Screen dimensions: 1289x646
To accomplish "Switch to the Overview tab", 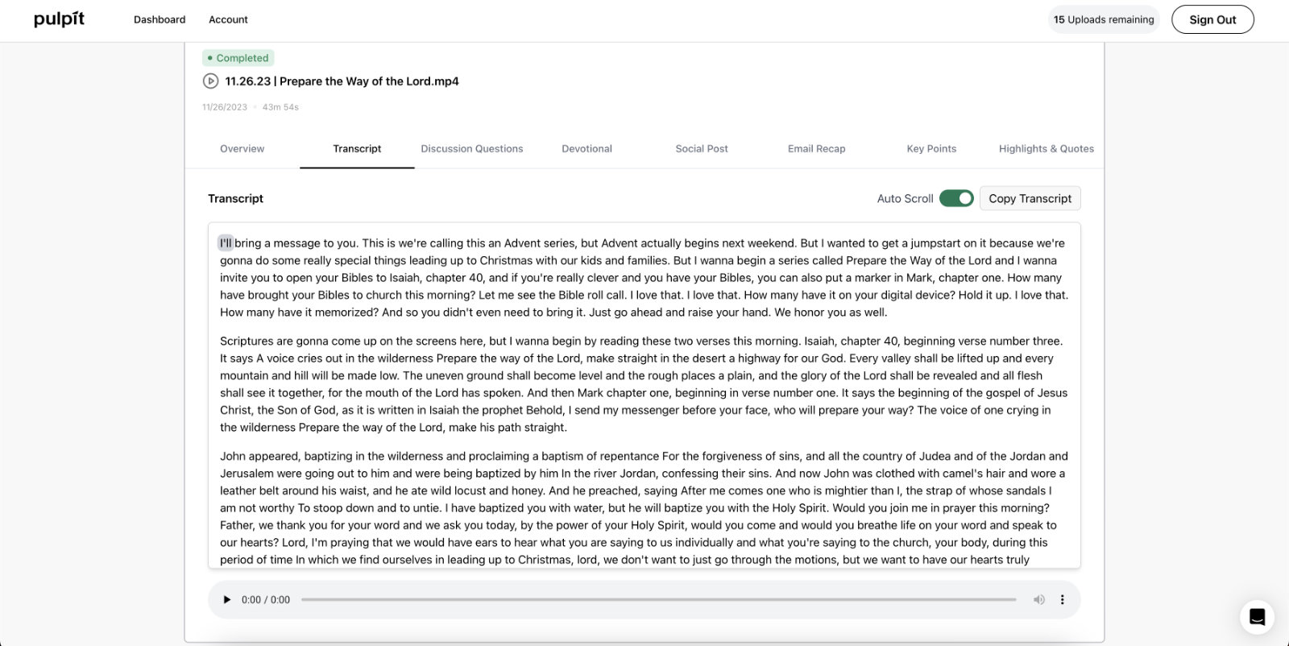I will 242,148.
